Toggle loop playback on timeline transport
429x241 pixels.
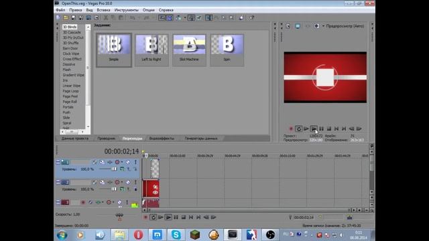point(154,217)
